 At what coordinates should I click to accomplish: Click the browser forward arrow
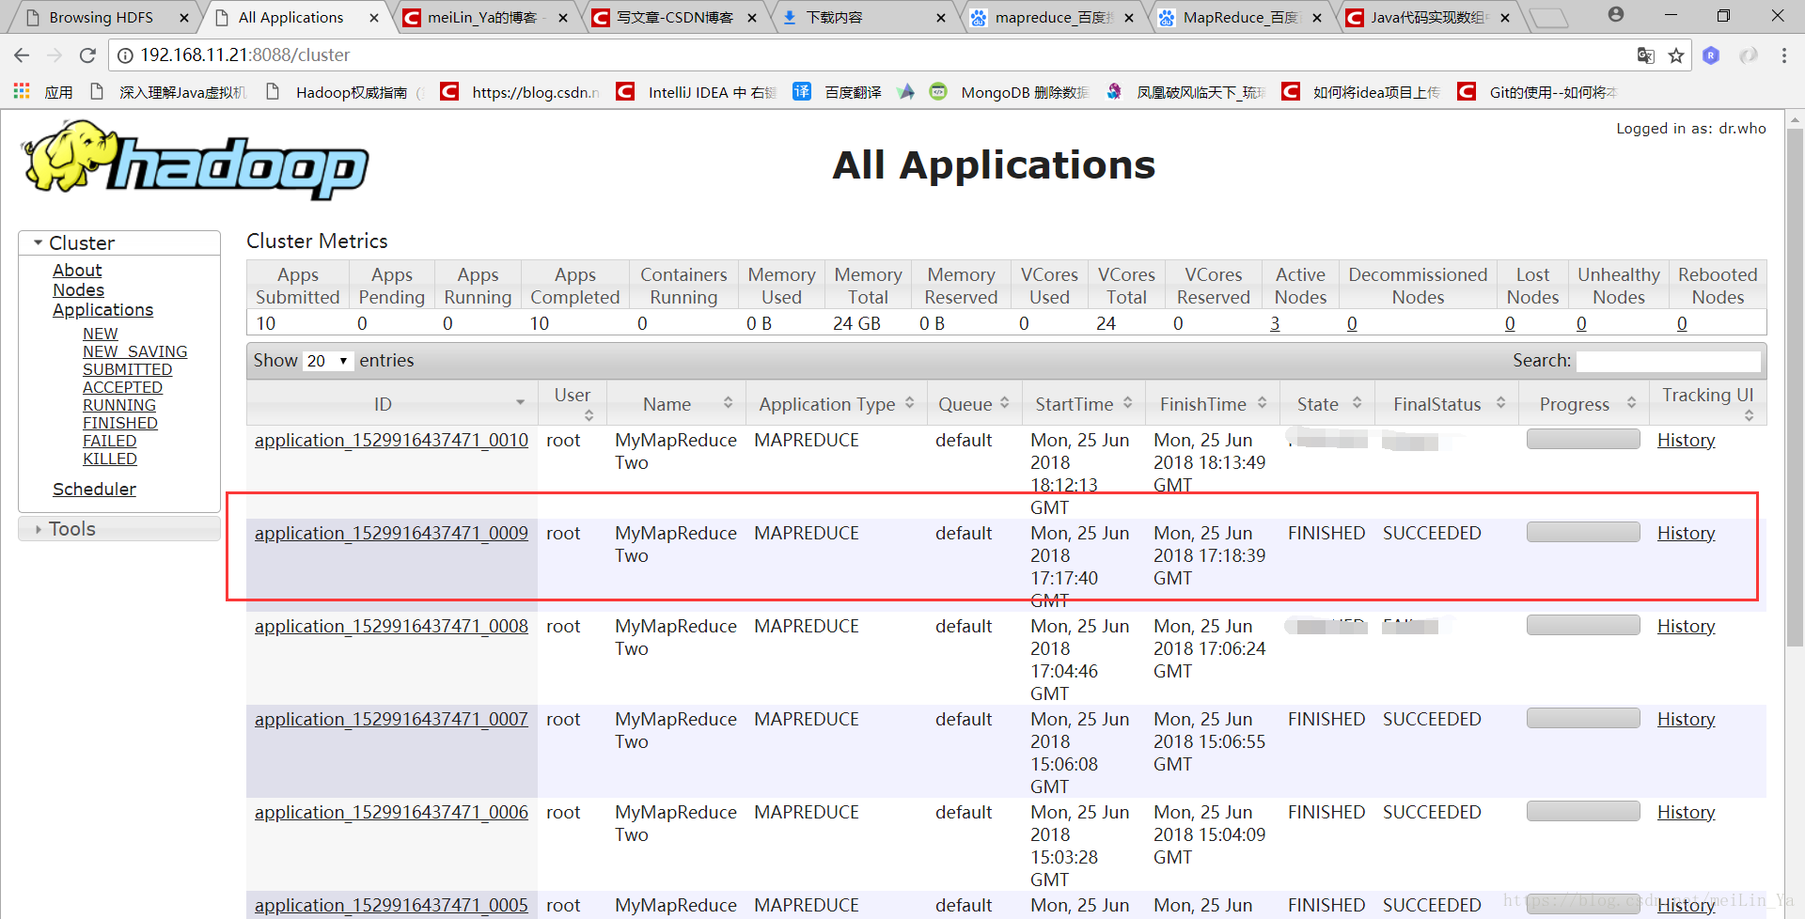pyautogui.click(x=55, y=55)
